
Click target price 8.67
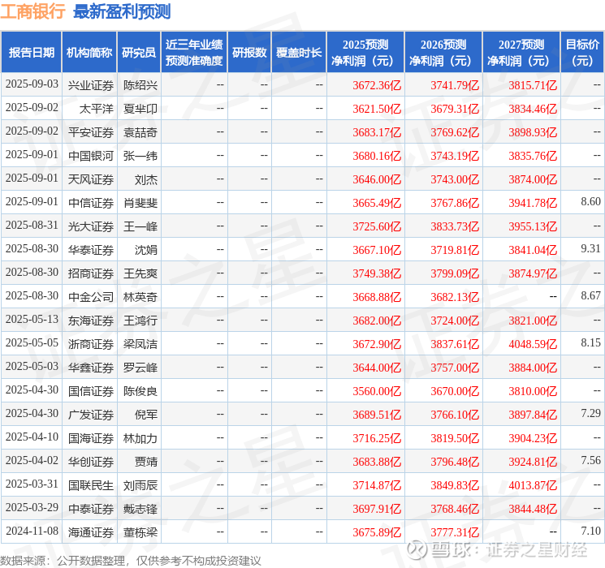point(590,295)
